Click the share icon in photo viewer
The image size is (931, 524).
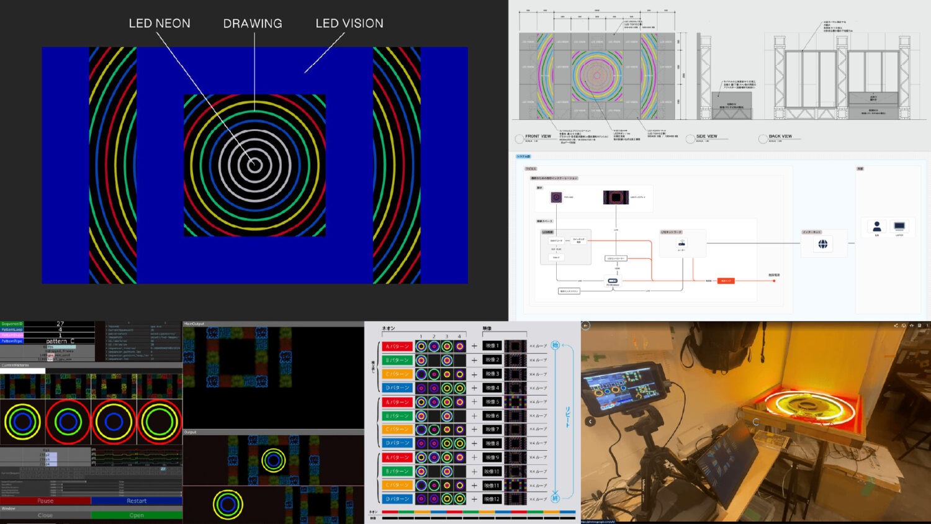pos(896,325)
